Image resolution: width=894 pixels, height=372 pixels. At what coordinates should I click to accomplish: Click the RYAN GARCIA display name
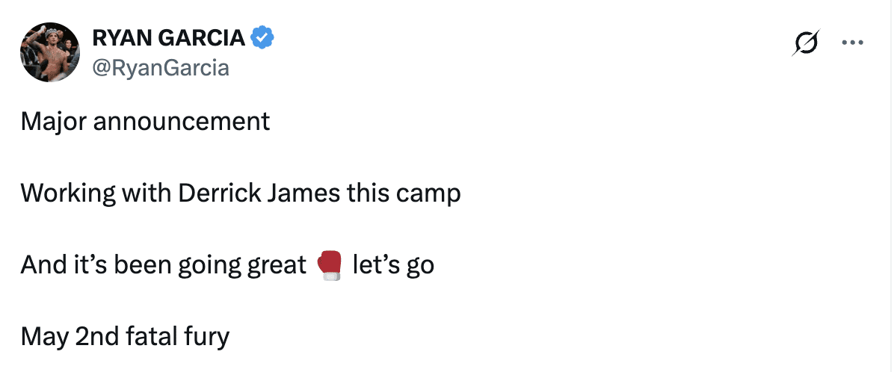168,37
